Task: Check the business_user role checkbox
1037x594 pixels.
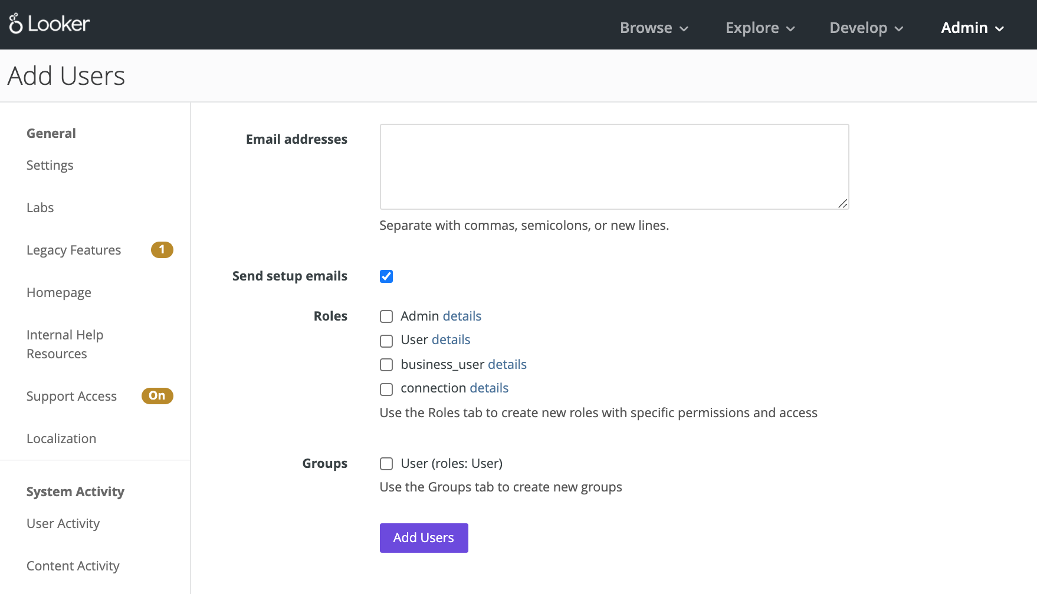Action: pyautogui.click(x=386, y=365)
